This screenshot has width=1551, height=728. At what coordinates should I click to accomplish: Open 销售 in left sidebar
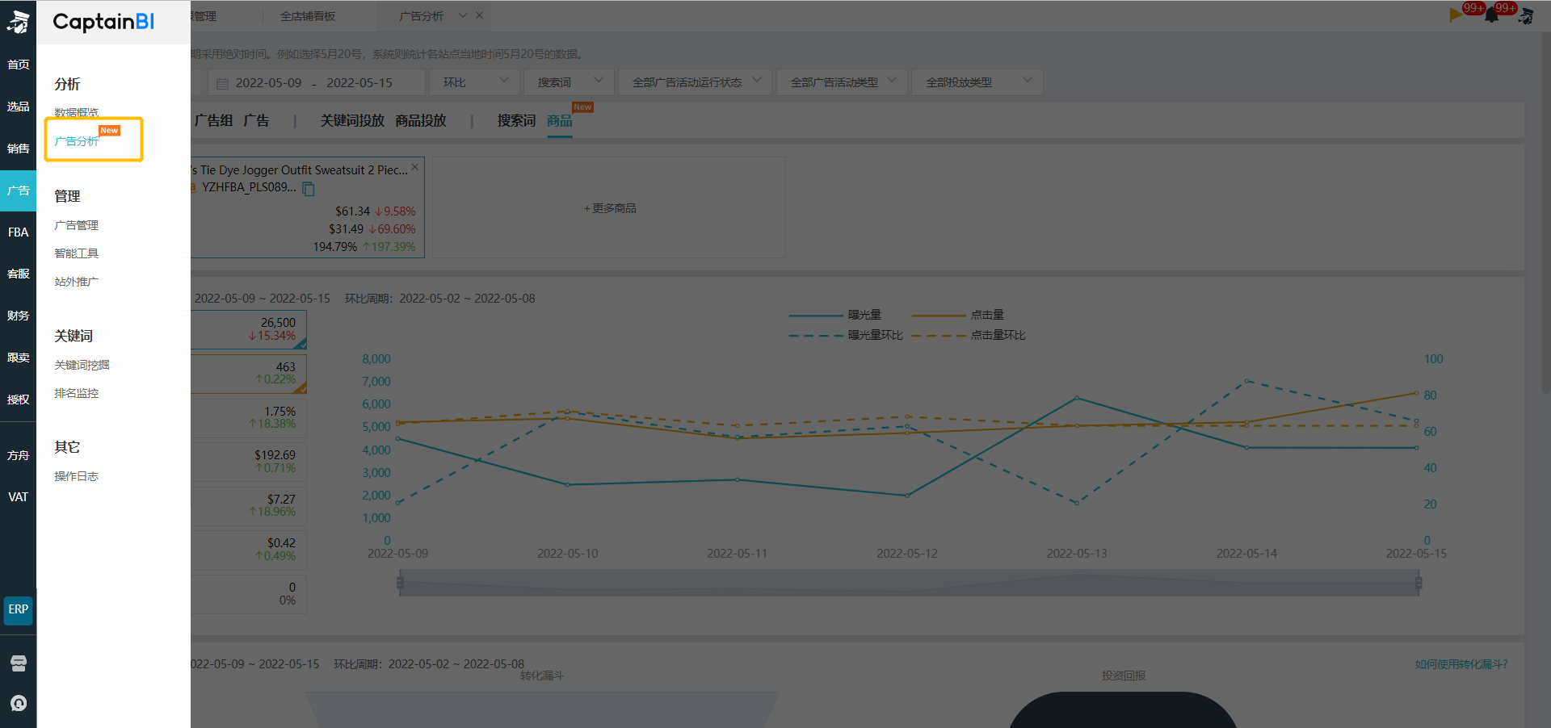pyautogui.click(x=19, y=149)
